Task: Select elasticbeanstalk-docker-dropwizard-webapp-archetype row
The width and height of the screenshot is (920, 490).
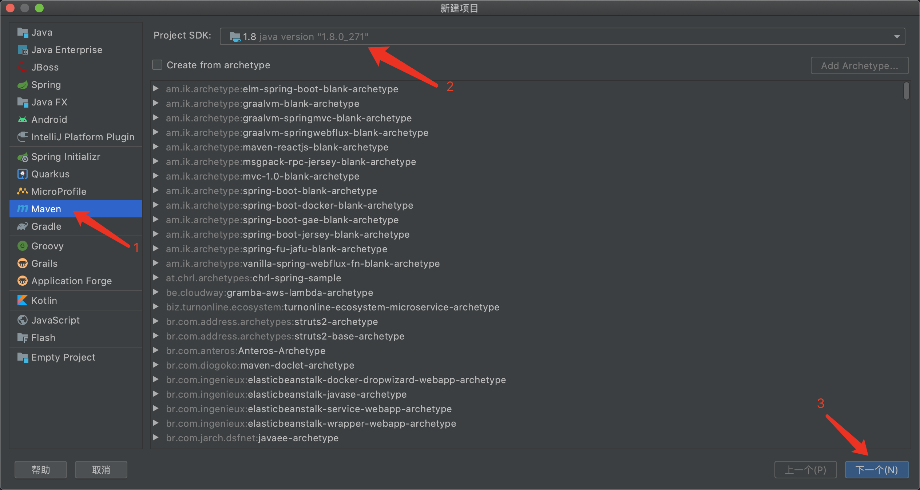Action: coord(530,380)
